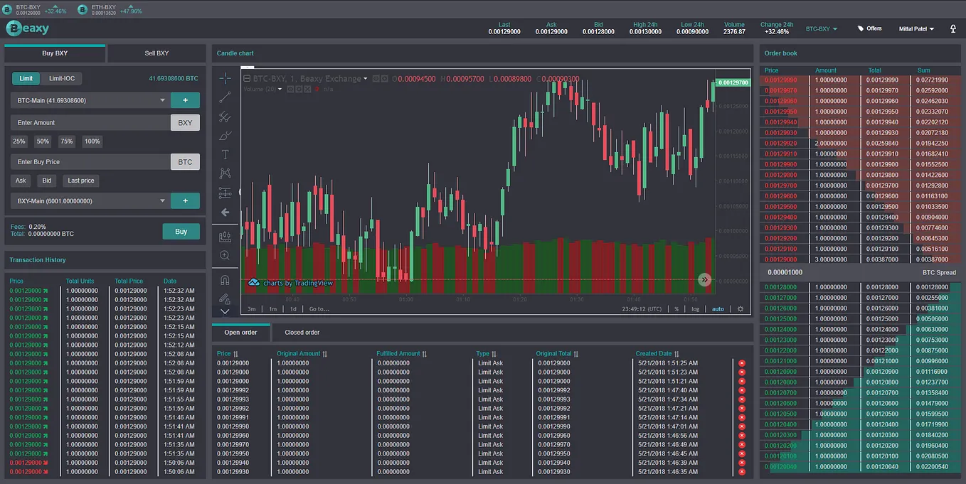Toggle auto scale on chart
This screenshot has width=966, height=484.
coord(718,309)
